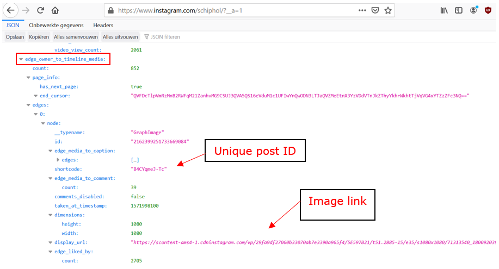Open the page actions three-dots menu

click(362, 10)
